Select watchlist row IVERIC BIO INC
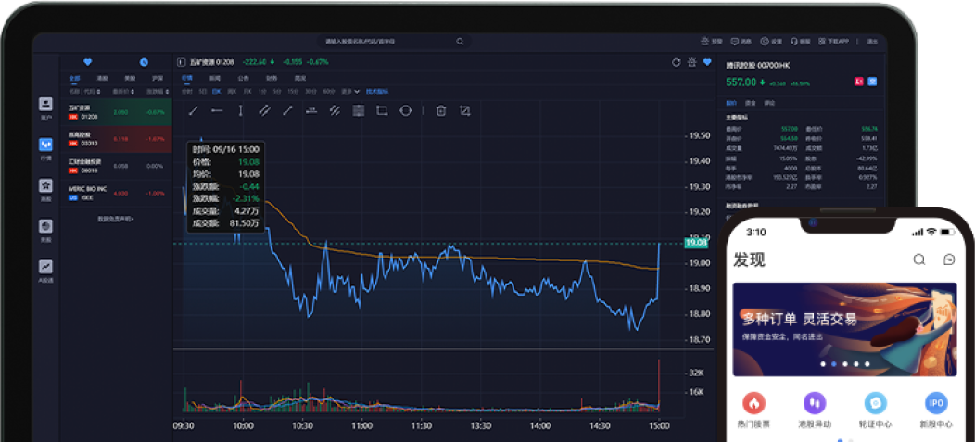This screenshot has height=442, width=975. point(116,192)
